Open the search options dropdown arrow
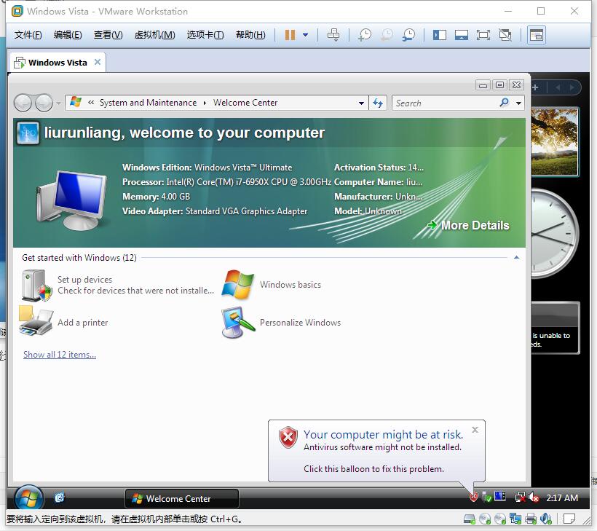Image resolution: width=597 pixels, height=531 pixels. (x=518, y=103)
